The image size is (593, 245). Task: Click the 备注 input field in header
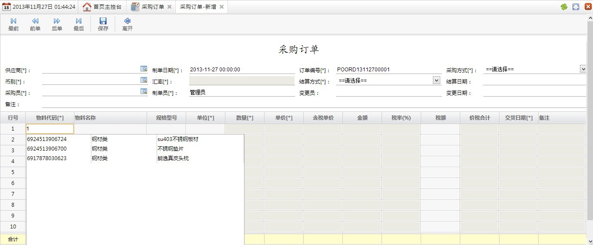(x=315, y=104)
